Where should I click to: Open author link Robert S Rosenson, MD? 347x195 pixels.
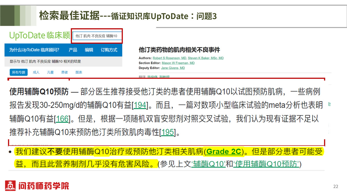[x=169, y=58]
